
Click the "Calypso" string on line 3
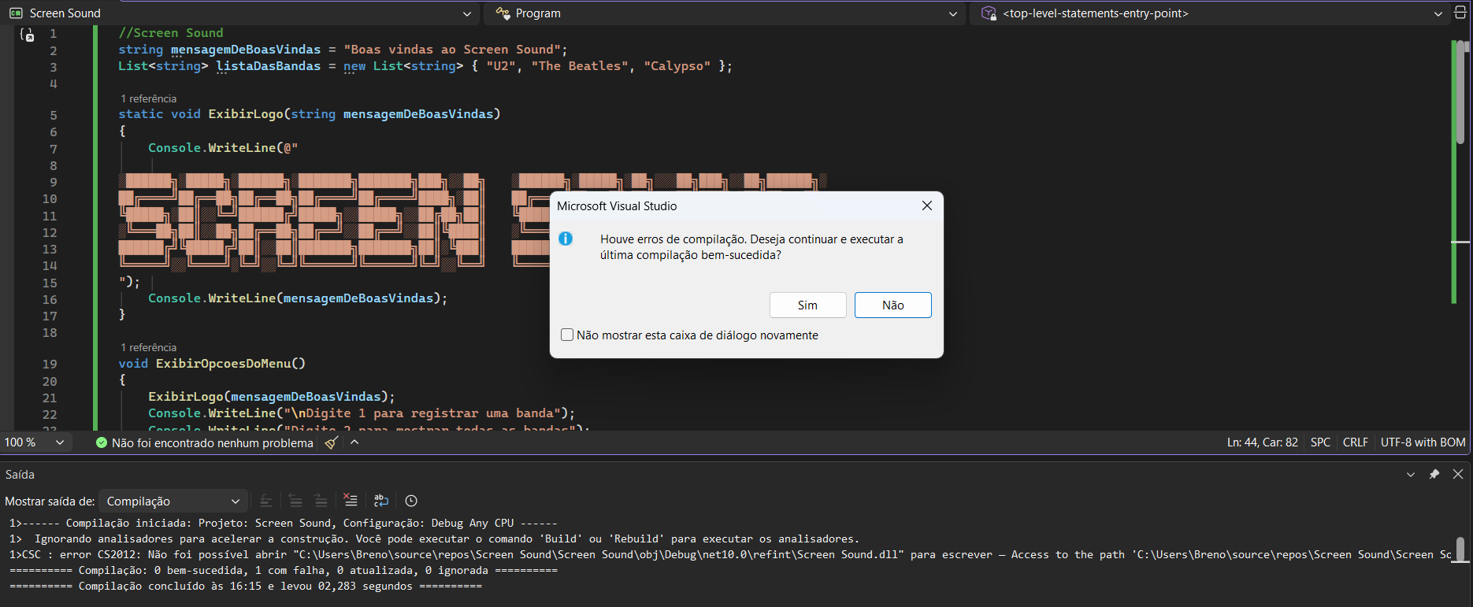pos(677,66)
